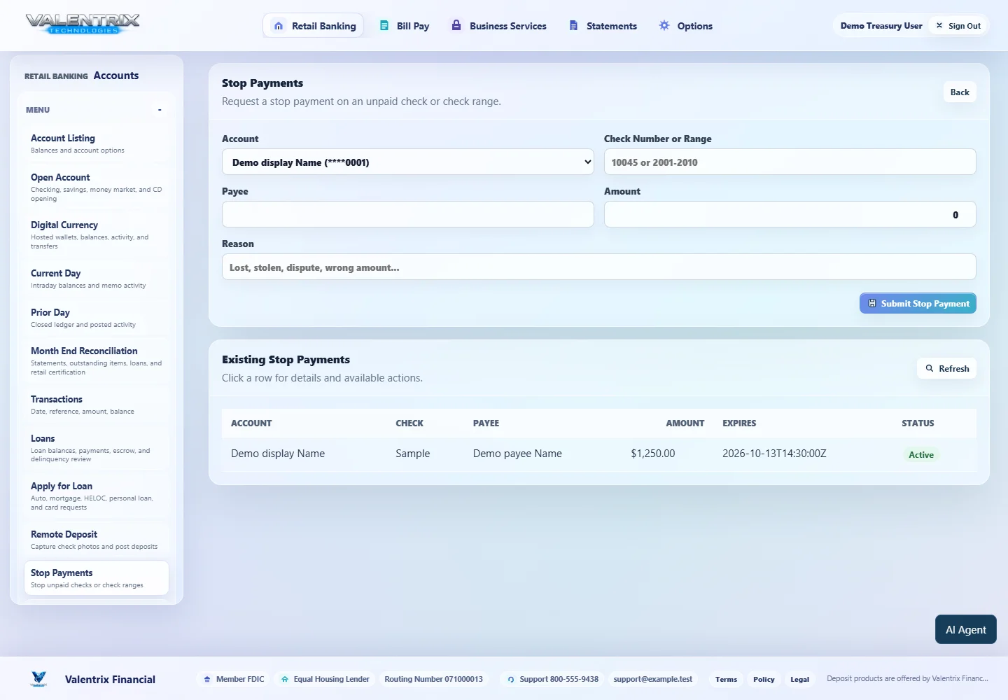This screenshot has height=700, width=1008.
Task: Select Open Account menu item
Action: 97,188
